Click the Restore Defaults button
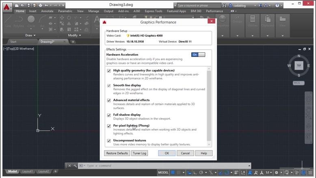 pos(117,153)
